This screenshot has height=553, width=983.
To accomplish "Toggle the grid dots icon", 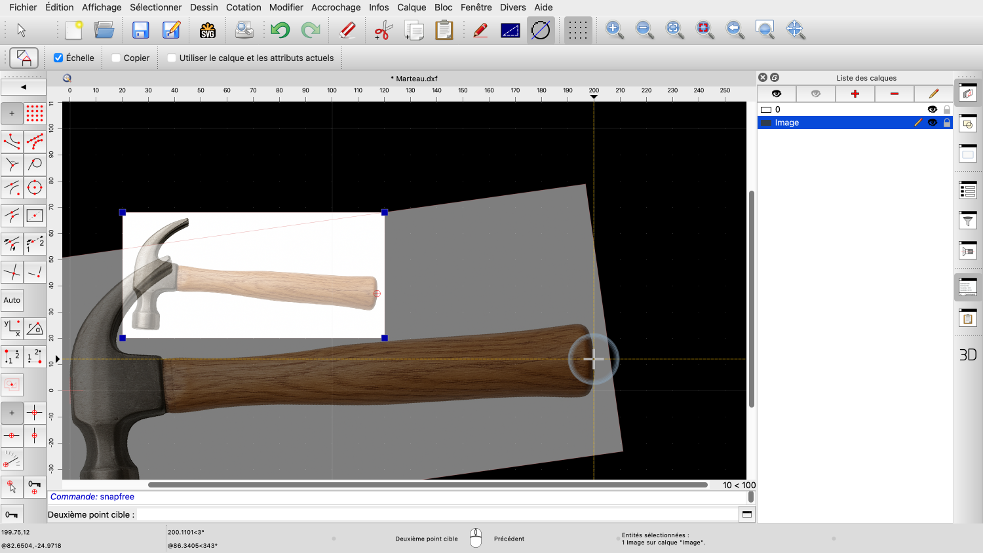I will tap(577, 30).
